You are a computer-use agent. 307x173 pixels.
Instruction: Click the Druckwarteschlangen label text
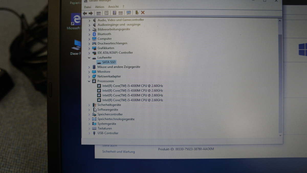coord(112,43)
